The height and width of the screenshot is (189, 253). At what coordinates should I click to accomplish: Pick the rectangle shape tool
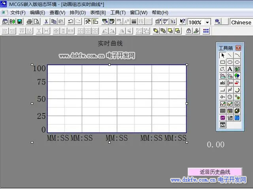(x=223, y=62)
